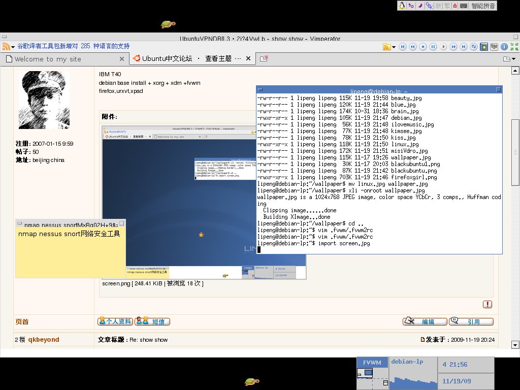The height and width of the screenshot is (390, 520).
Task: Click the browser scrollbar up arrow
Action: pos(515,70)
